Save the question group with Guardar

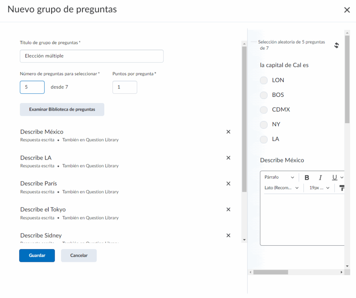[x=37, y=255]
